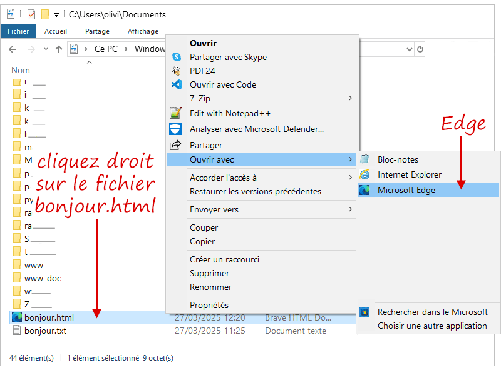Expand the Accorder l'accès à submenu arrow

point(351,177)
